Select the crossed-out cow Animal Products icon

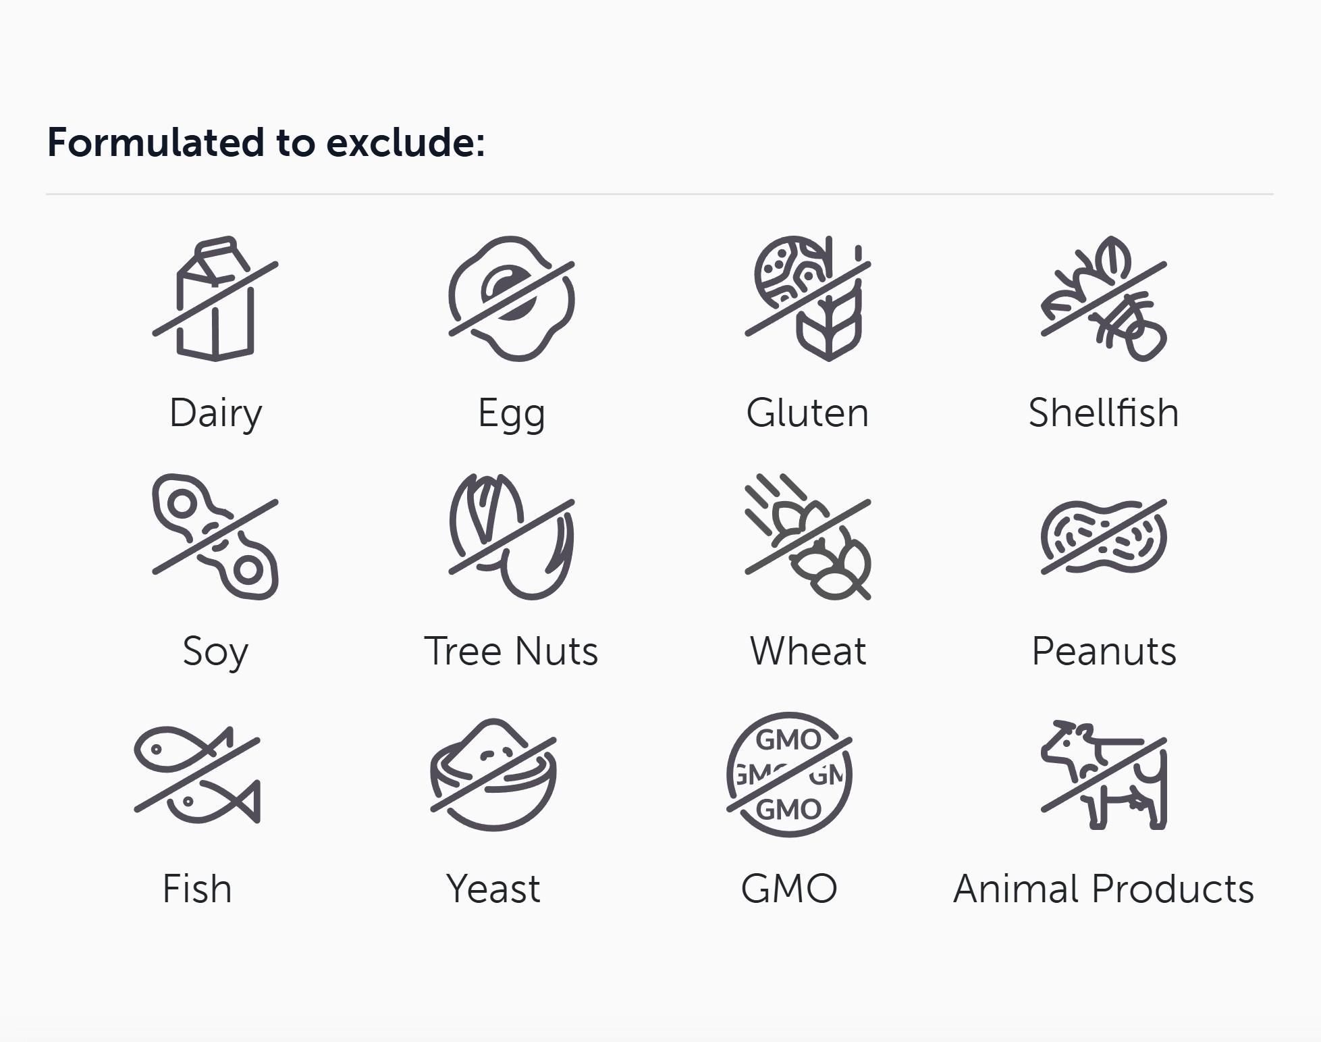(x=1104, y=775)
